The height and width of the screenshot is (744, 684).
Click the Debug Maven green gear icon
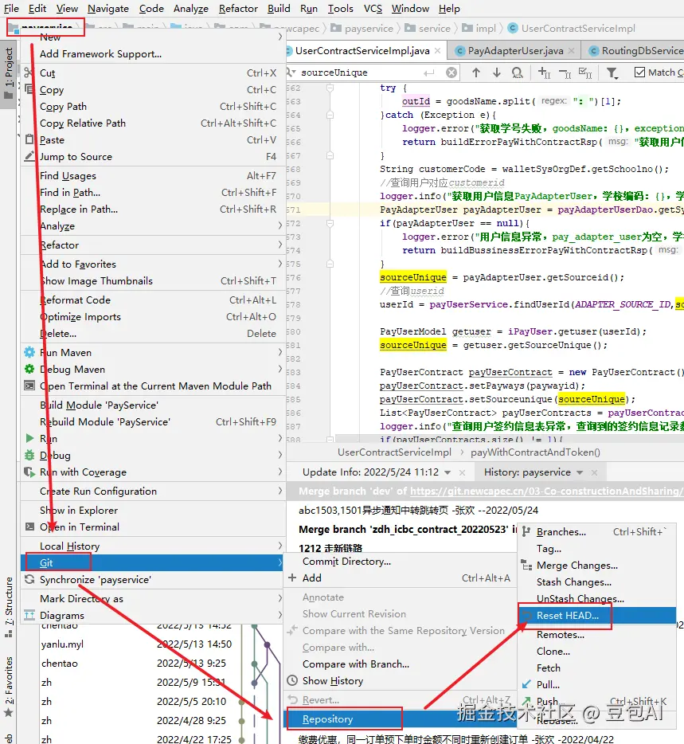tap(29, 369)
